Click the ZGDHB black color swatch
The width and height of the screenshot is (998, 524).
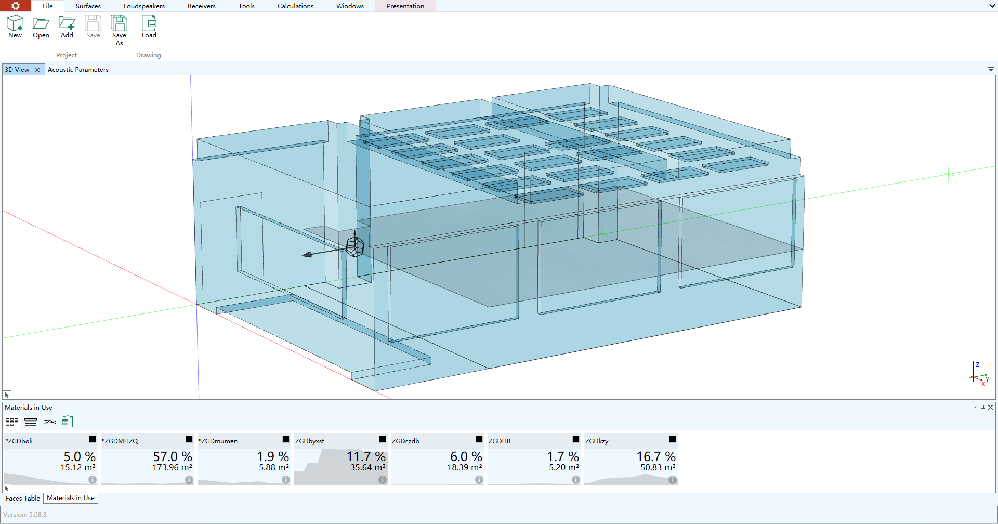(x=576, y=439)
